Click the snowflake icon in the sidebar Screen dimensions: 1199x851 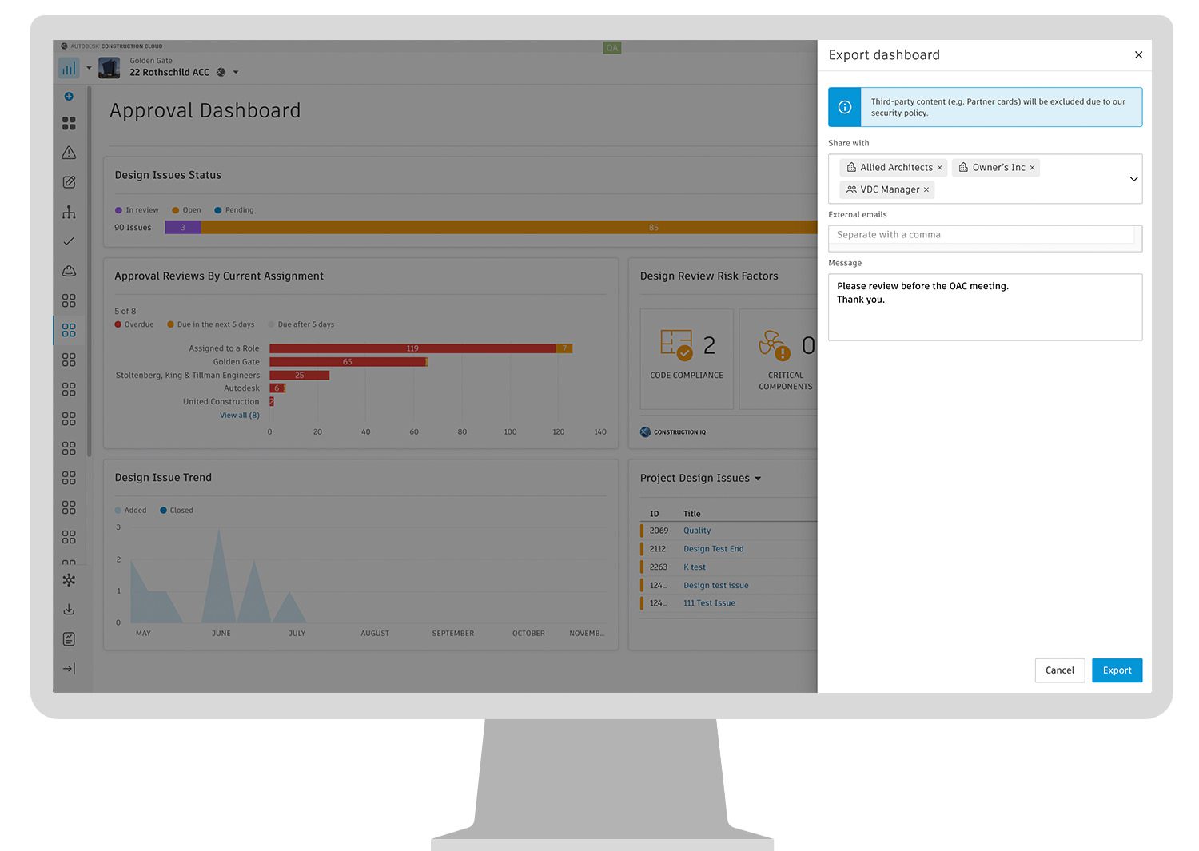(x=69, y=580)
